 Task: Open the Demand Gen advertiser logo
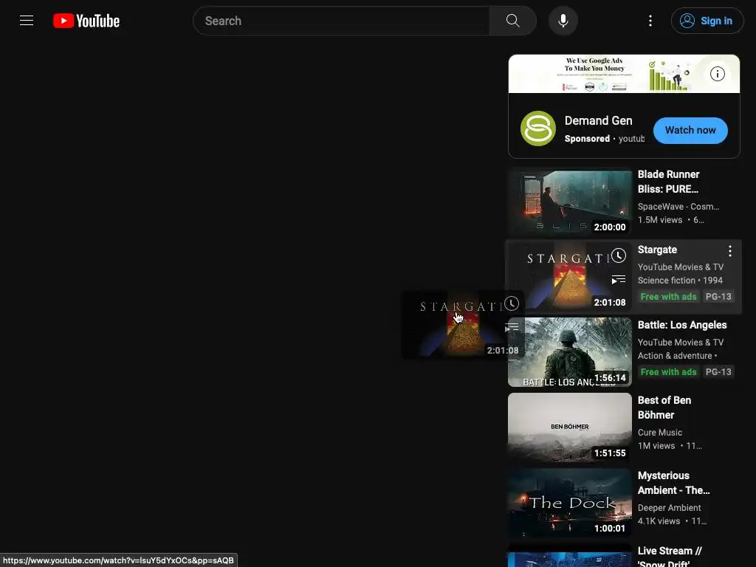(537, 128)
